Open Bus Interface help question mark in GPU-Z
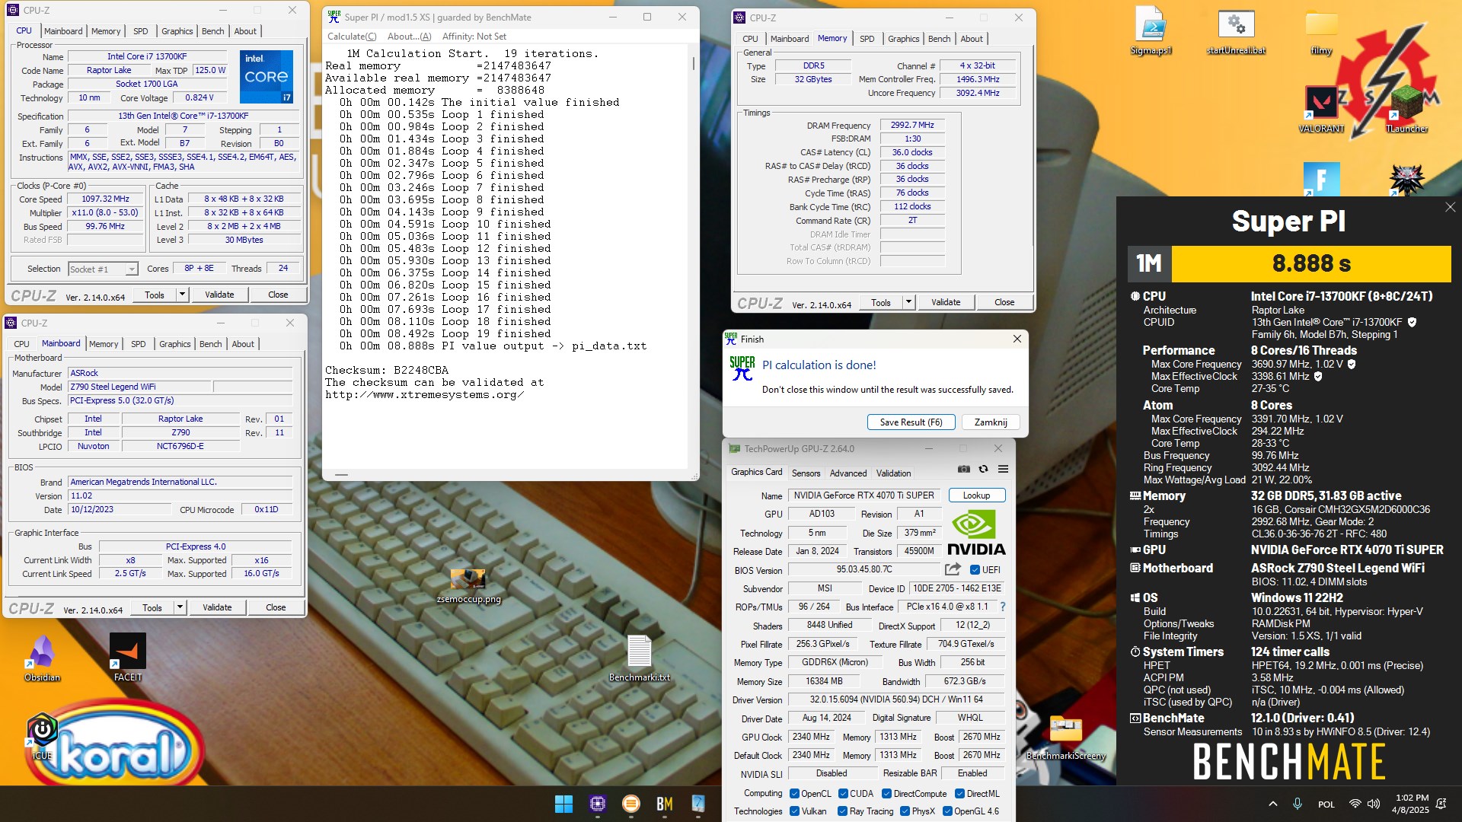 point(1002,607)
